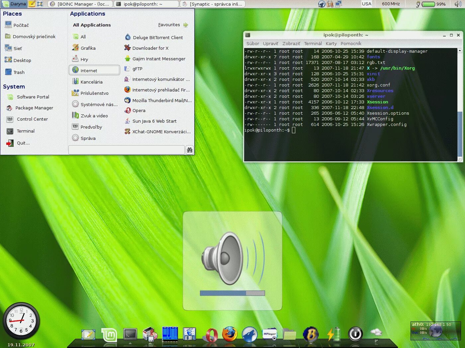The height and width of the screenshot is (348, 465).
Task: Click the power button icon in the dock
Action: [355, 334]
